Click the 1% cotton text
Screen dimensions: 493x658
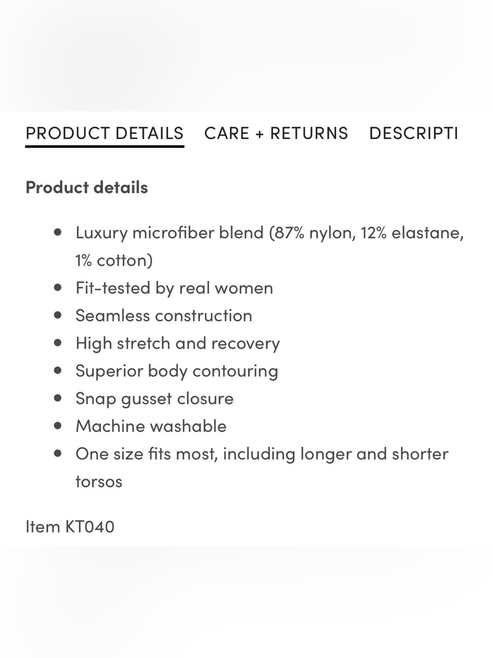(x=114, y=260)
